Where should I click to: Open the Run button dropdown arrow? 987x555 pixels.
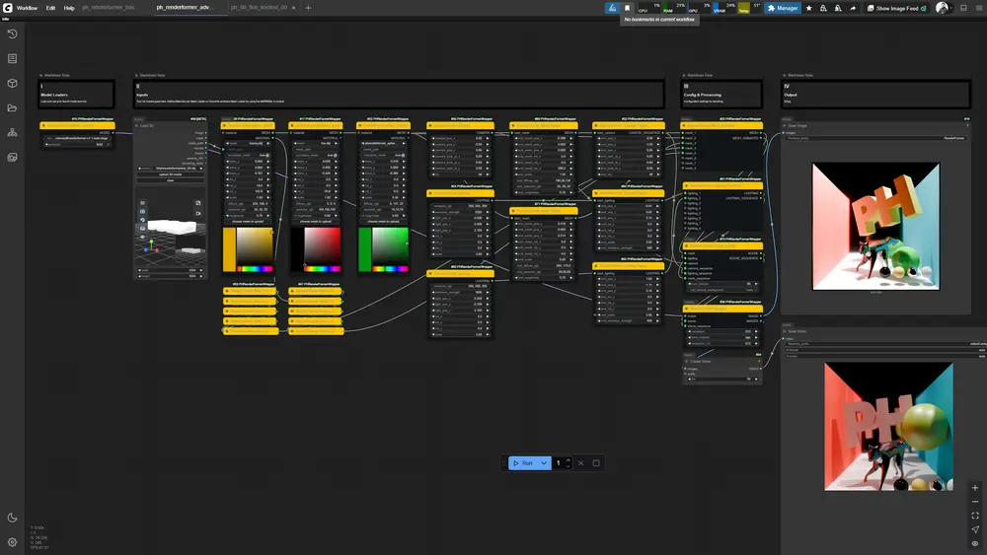coord(544,463)
